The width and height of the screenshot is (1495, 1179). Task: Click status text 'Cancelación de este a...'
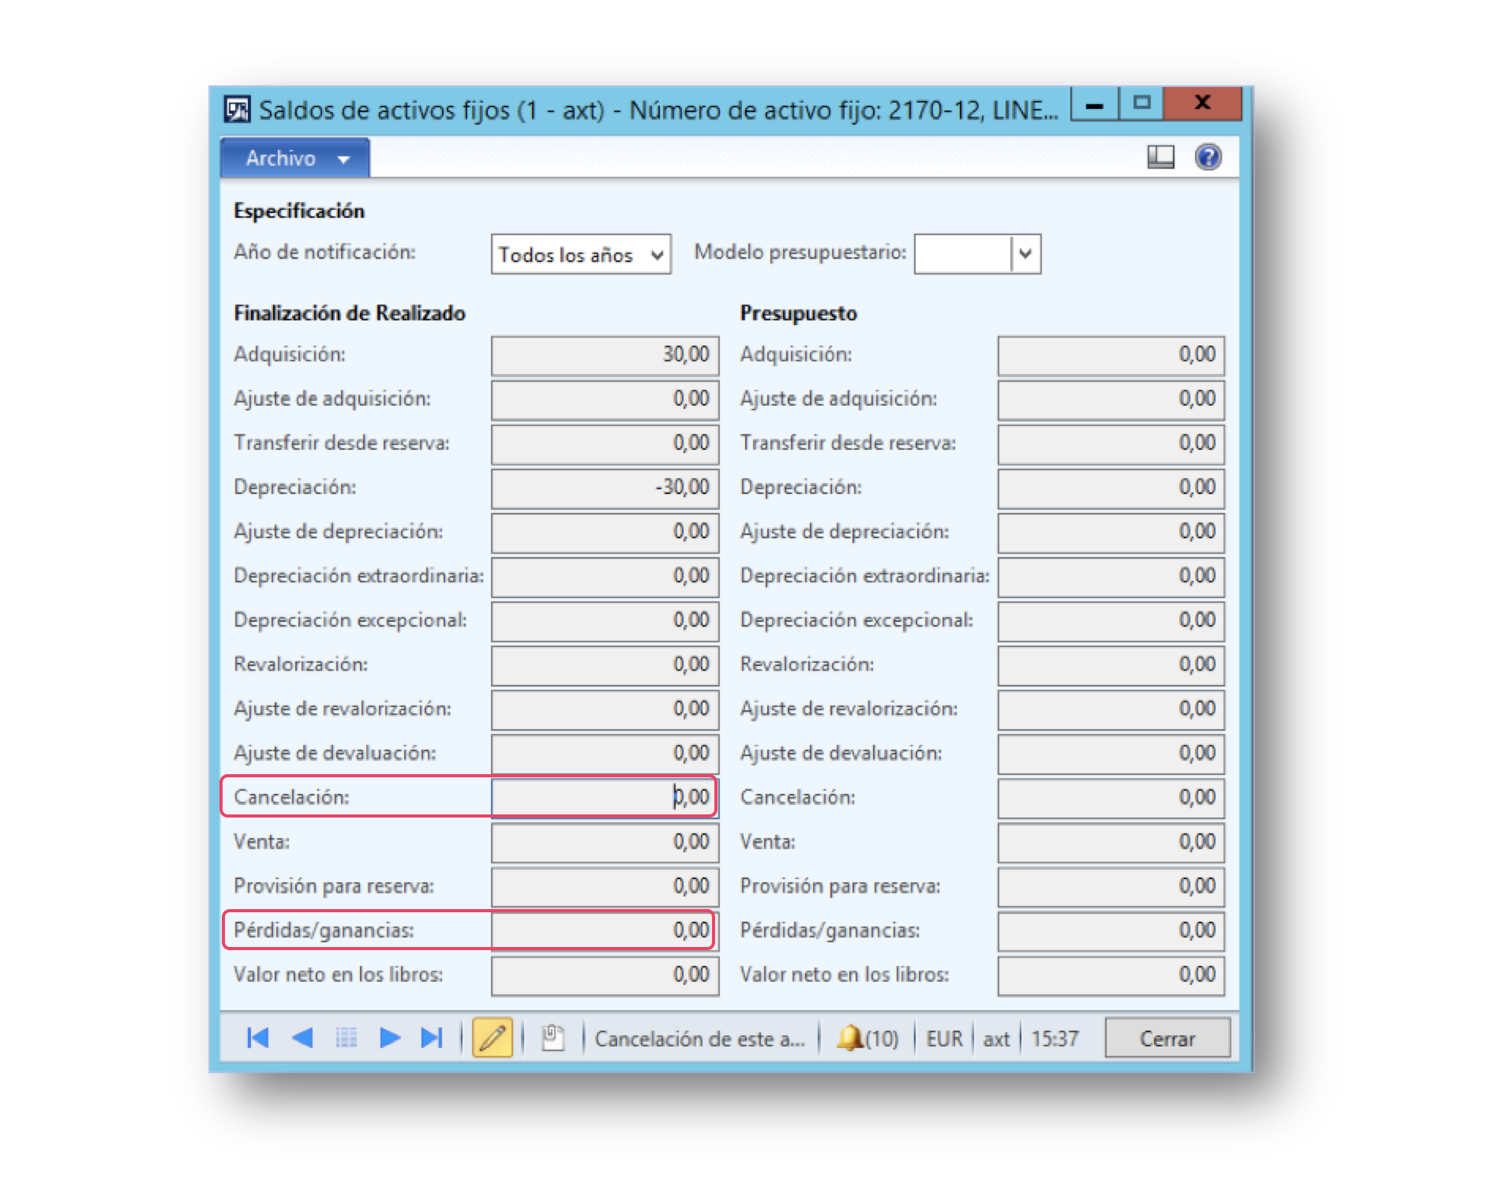click(699, 1039)
